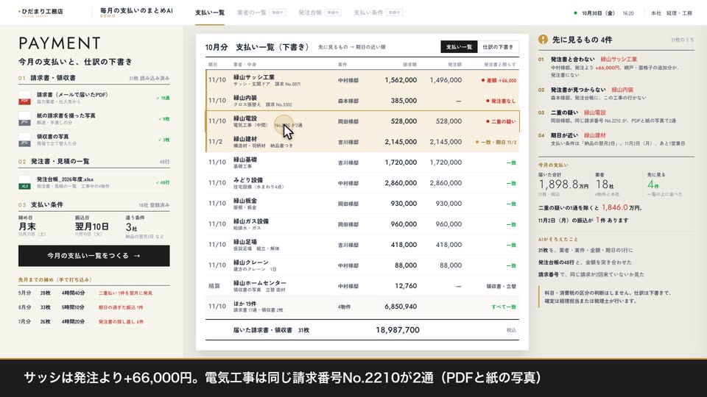Click the 18社 vendor count
The height and width of the screenshot is (397, 707).
(604, 185)
